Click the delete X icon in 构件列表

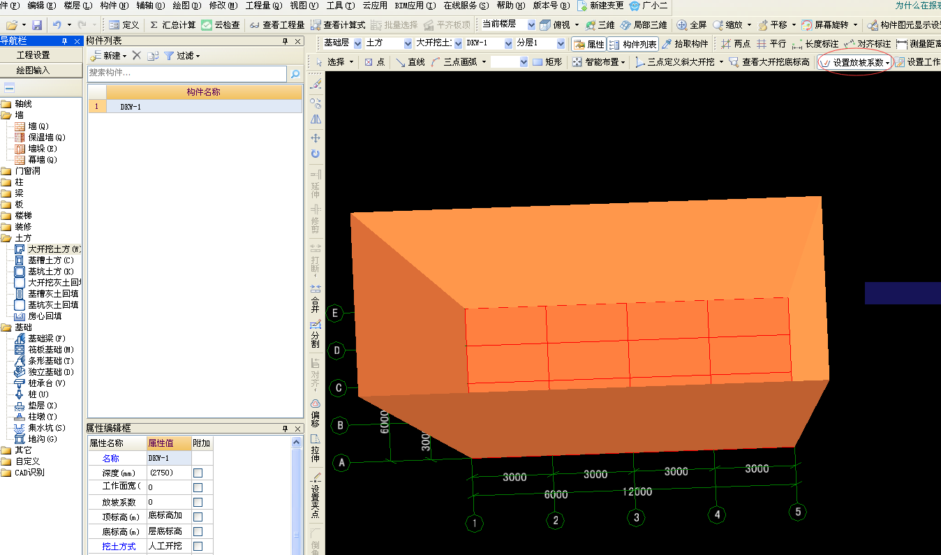point(137,56)
